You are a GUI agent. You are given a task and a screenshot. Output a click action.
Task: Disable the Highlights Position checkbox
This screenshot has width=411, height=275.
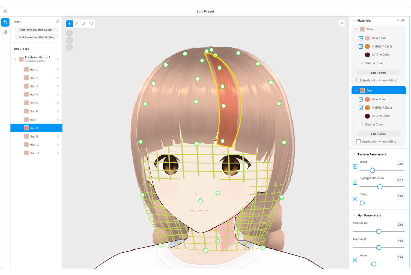355,183
